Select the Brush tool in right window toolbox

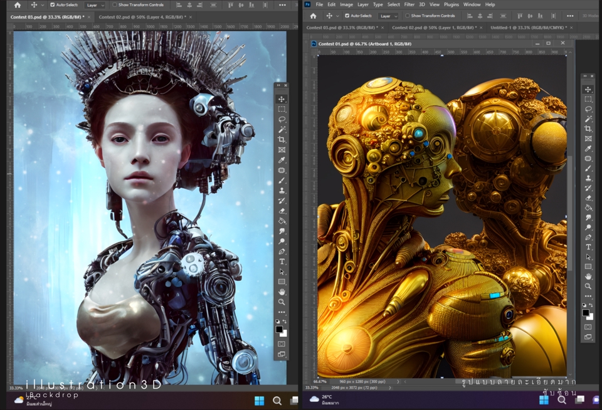[x=588, y=168]
